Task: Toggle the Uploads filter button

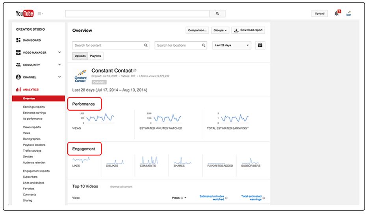Action: coord(80,56)
